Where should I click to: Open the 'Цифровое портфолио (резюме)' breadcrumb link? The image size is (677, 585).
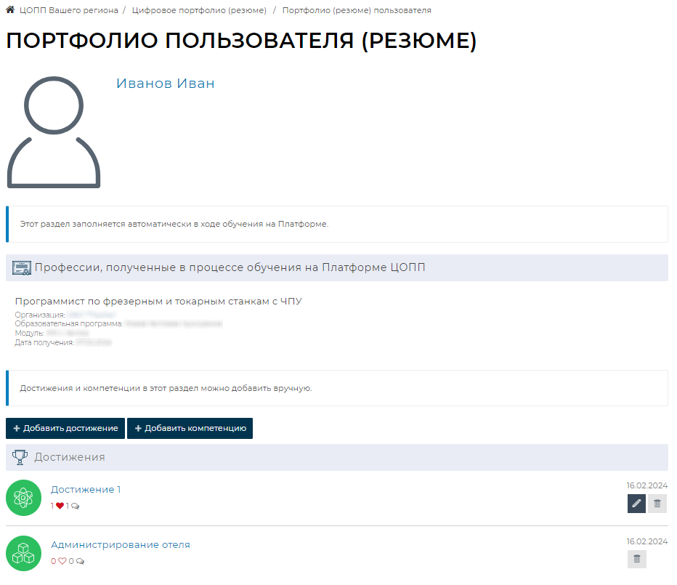(199, 11)
